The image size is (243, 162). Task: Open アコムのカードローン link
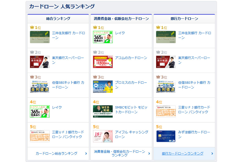(x=131, y=58)
